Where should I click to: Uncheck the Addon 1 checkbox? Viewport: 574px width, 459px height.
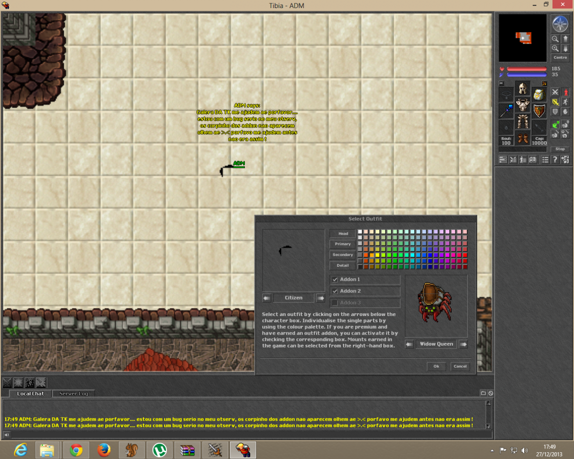[335, 279]
